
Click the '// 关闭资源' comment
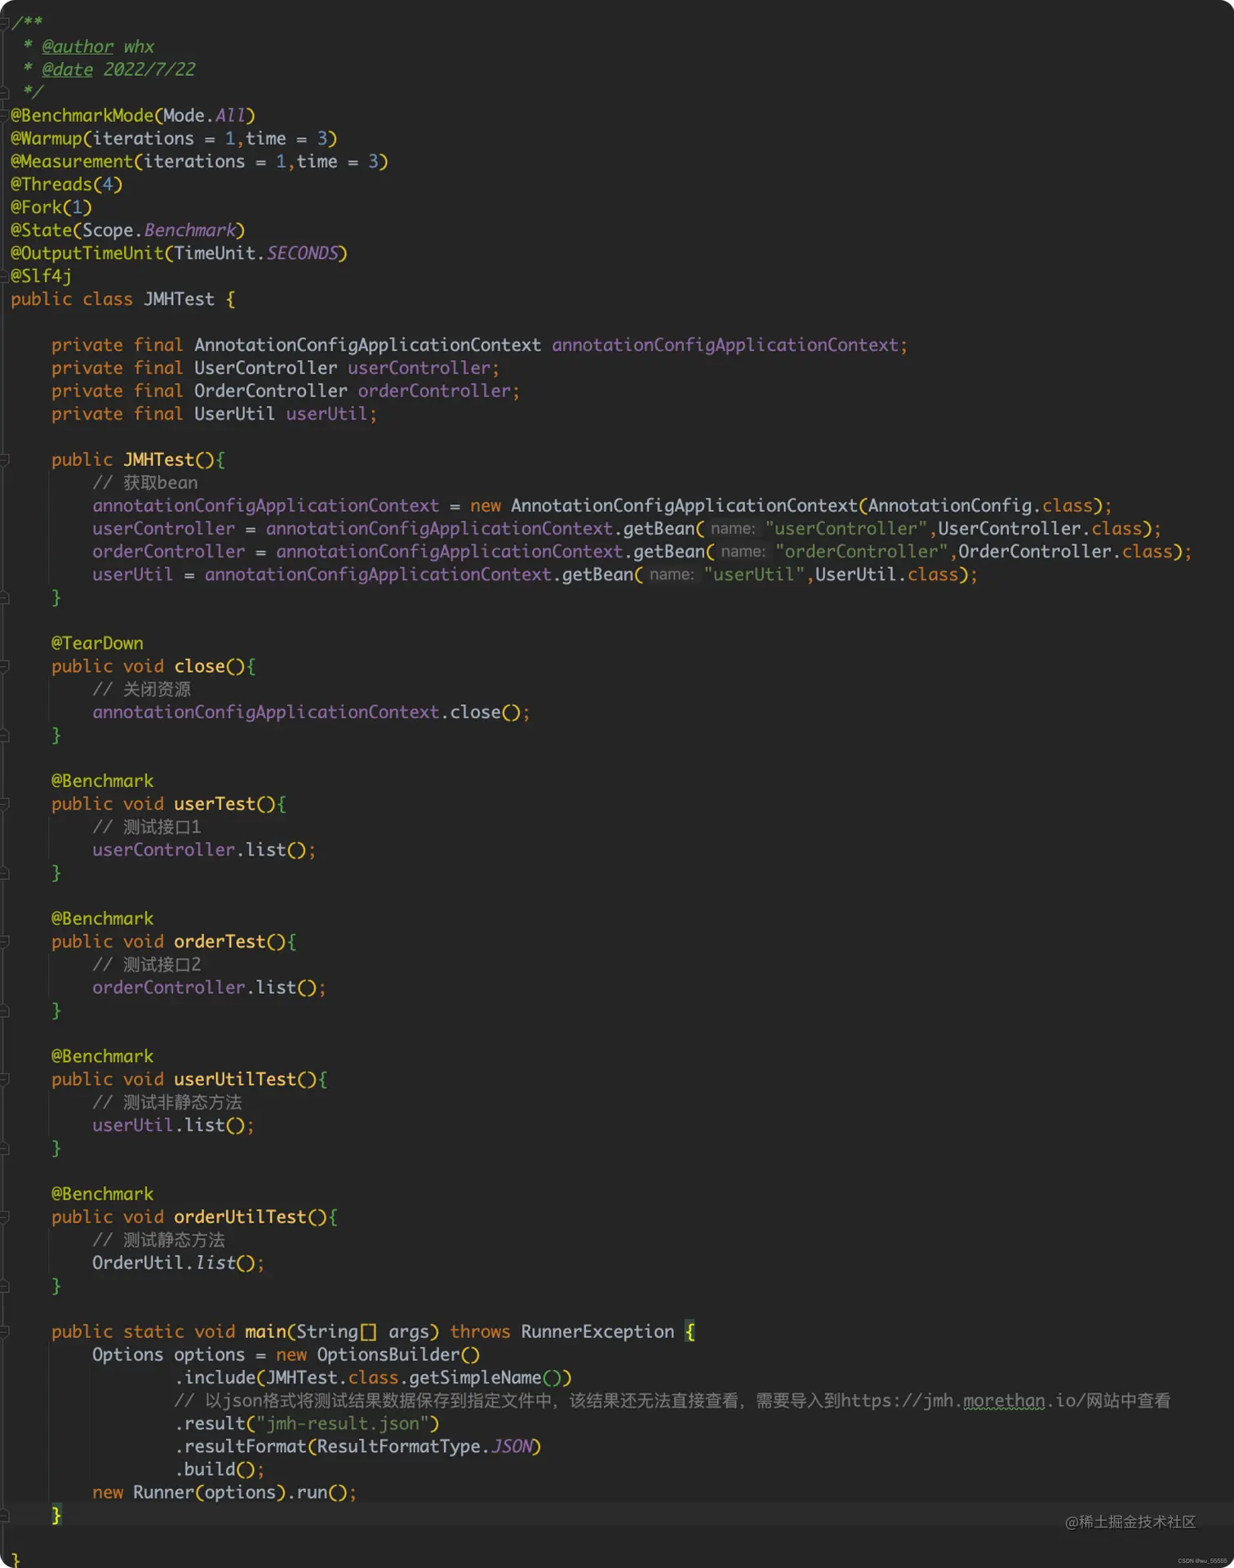[x=141, y=689]
